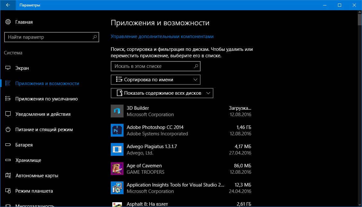Click the Экран monitor icon
Screen dimensions: 362x207
8,68
